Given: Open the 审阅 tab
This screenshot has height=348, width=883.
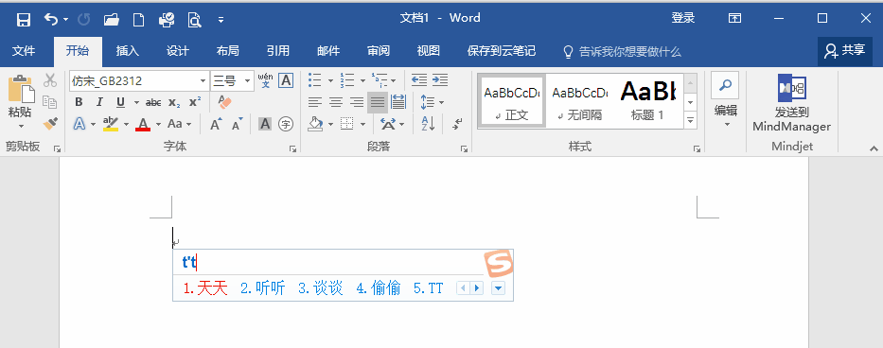Looking at the screenshot, I should pos(379,51).
